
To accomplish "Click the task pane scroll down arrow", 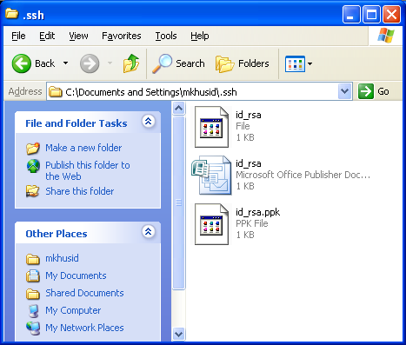I will pyautogui.click(x=178, y=334).
